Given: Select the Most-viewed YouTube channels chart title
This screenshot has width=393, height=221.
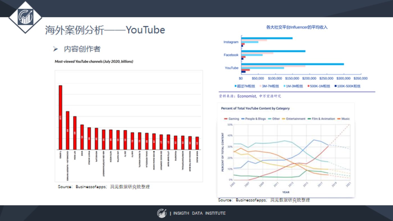Looking at the screenshot, I should [94, 61].
